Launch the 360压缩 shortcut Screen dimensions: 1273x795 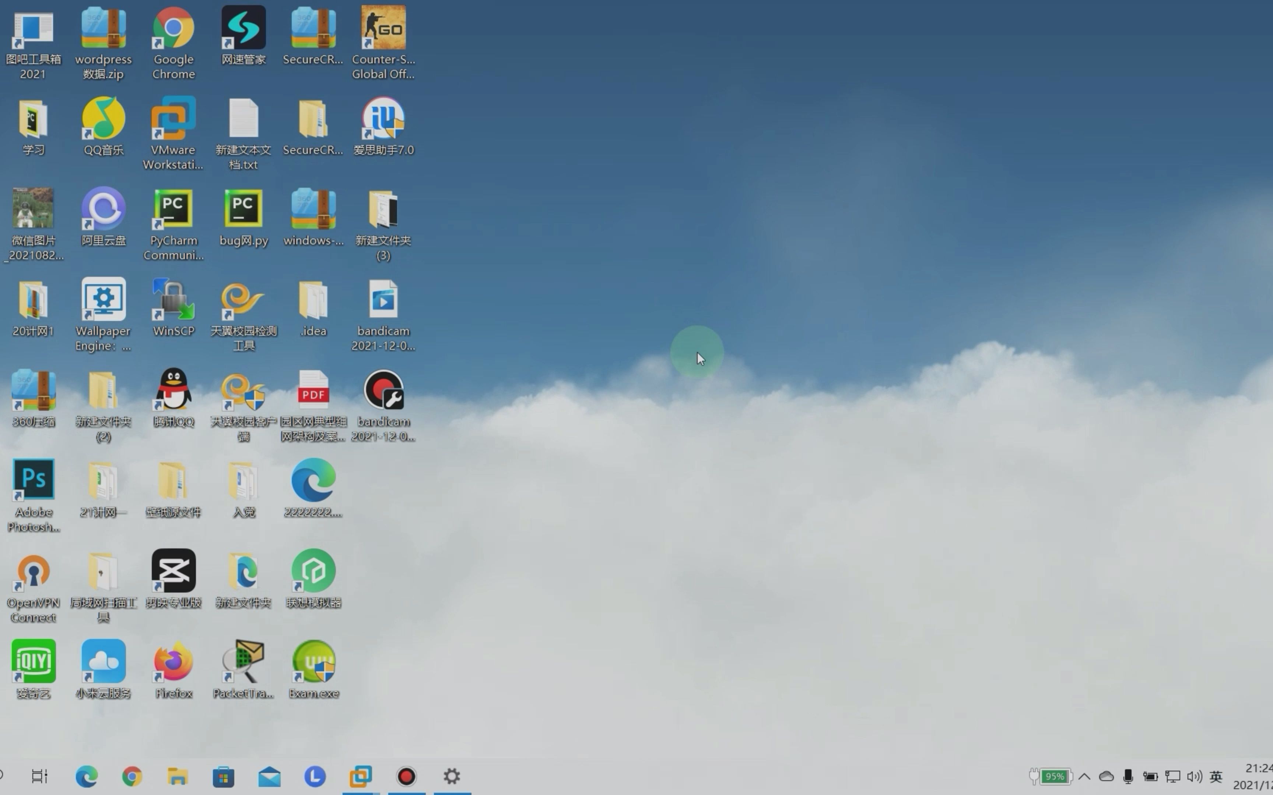tap(33, 397)
